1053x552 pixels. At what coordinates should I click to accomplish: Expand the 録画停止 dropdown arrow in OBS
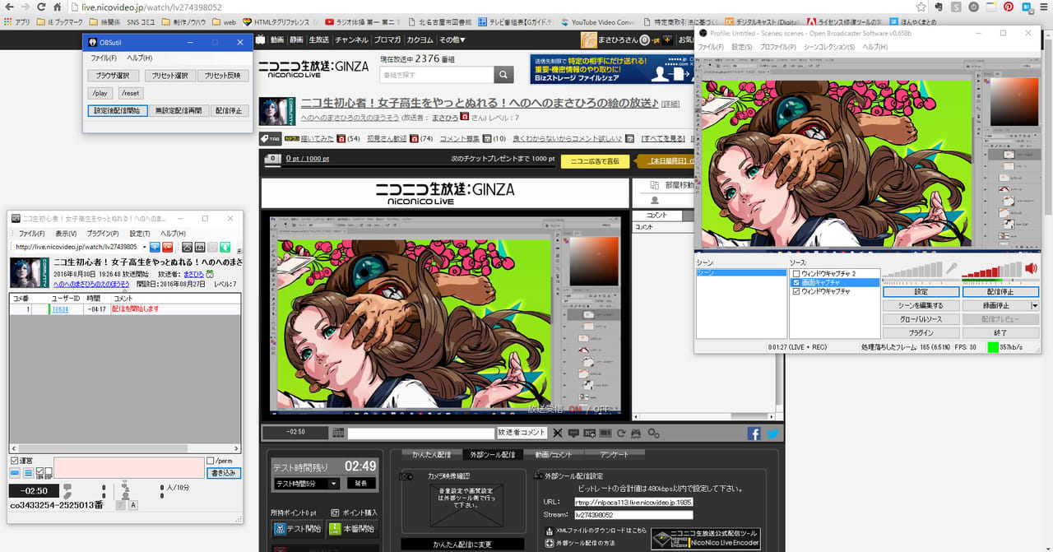click(x=1035, y=305)
